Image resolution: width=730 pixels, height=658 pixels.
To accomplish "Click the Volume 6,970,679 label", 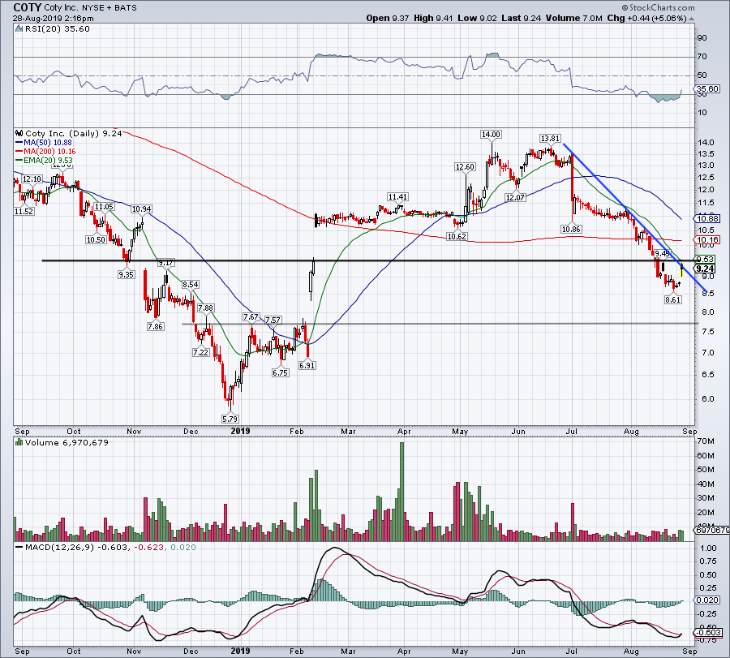I will 67,442.
